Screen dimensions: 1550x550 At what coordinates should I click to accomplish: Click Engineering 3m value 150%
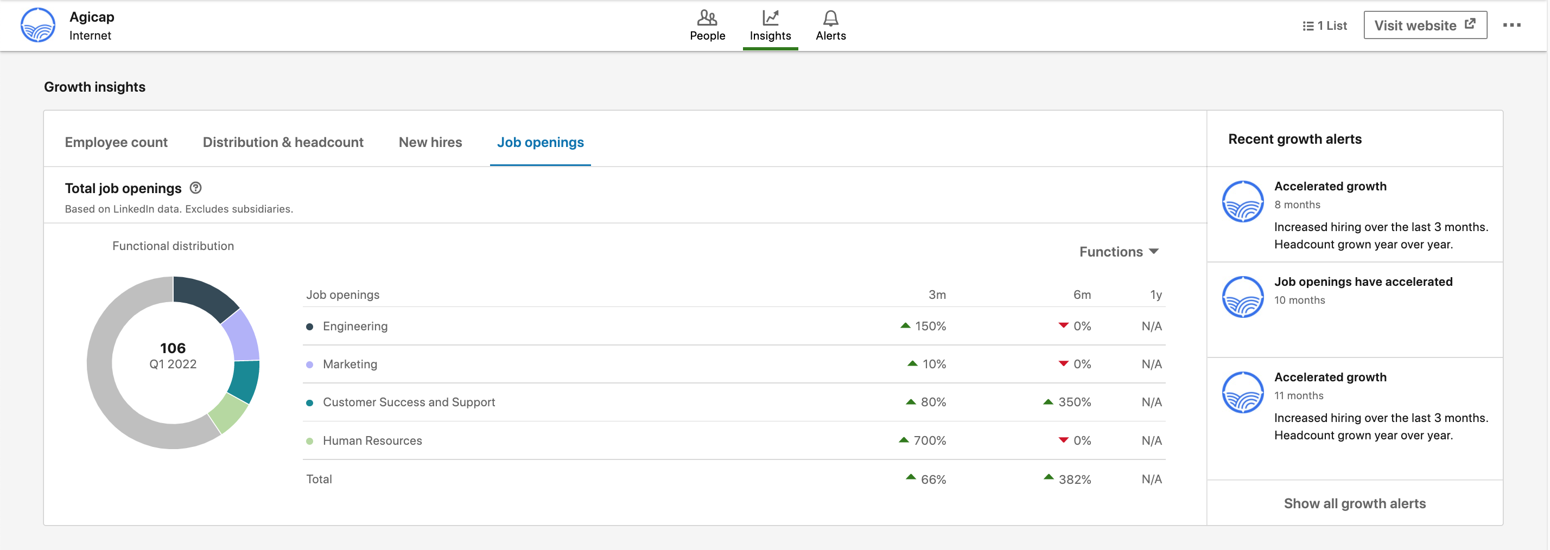click(930, 327)
